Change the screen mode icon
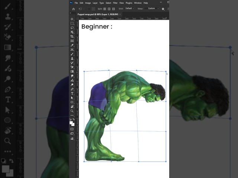The height and width of the screenshot is (178, 238). (72, 133)
